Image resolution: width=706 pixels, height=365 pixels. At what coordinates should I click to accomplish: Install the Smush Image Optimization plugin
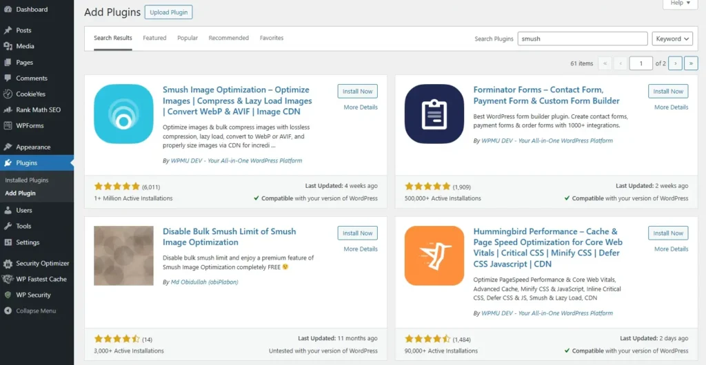coord(358,91)
